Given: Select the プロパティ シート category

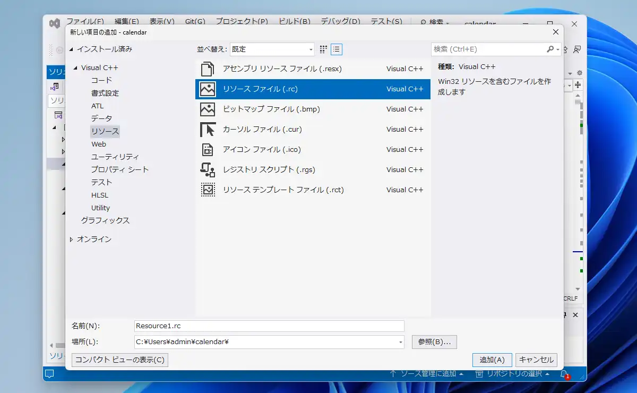Looking at the screenshot, I should [120, 169].
